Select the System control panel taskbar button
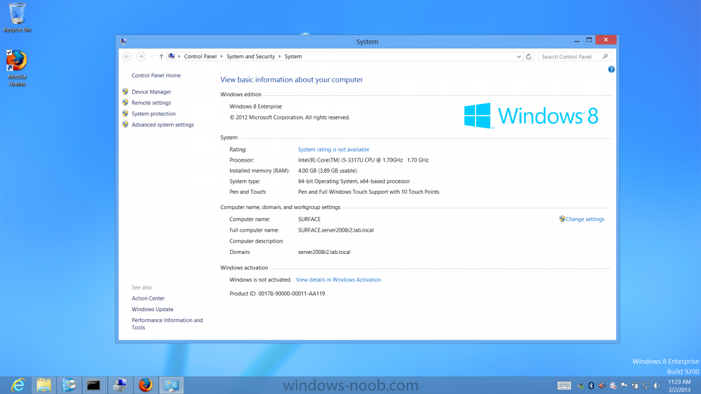 (171, 385)
